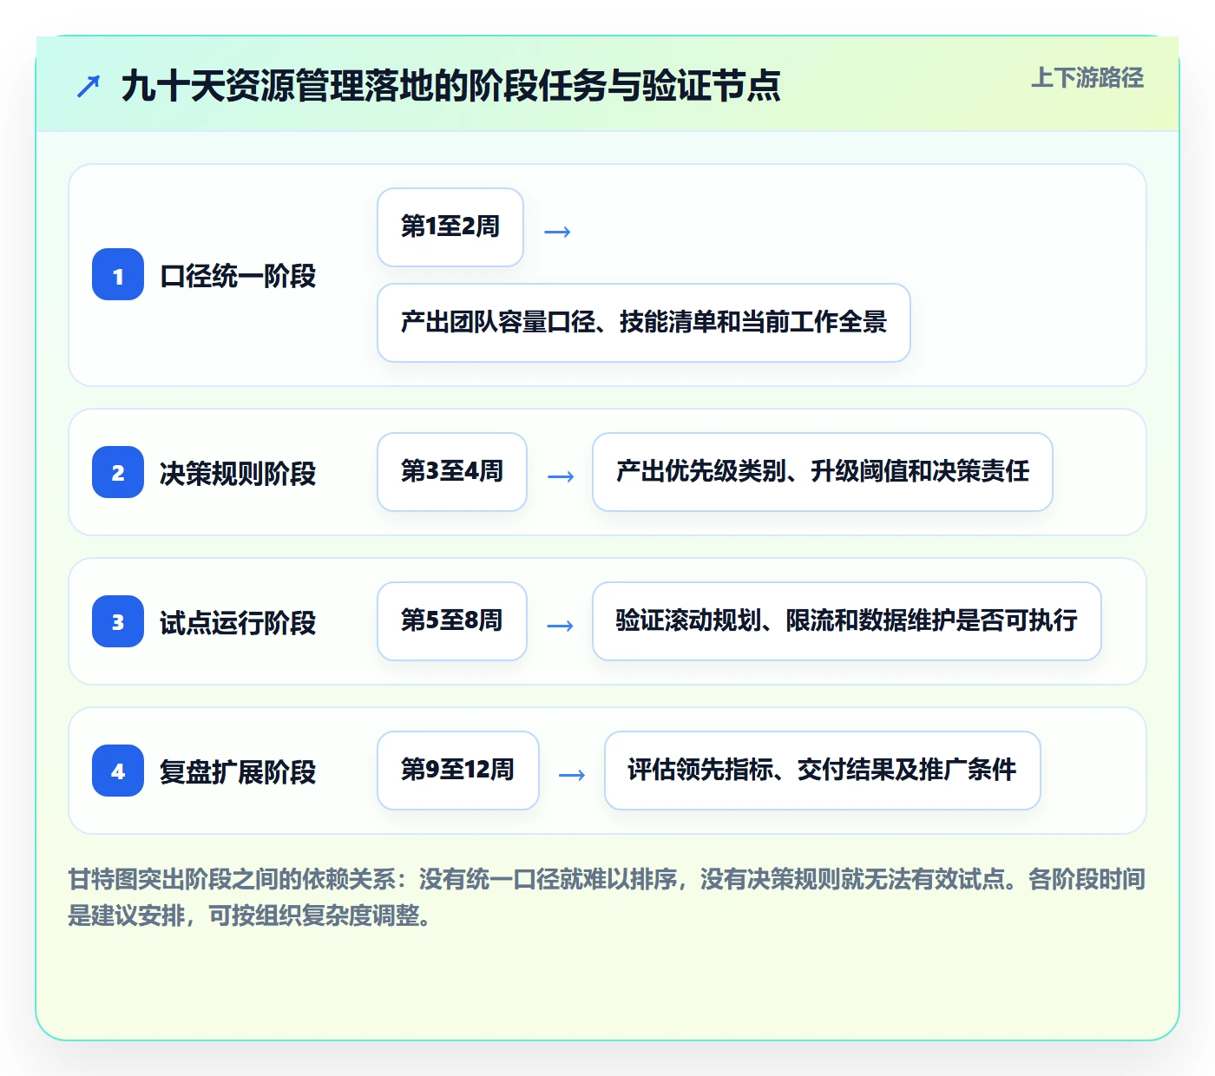Click step number badge 3

(x=118, y=621)
